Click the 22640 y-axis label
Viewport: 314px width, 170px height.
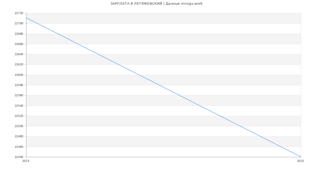[x=19, y=54]
